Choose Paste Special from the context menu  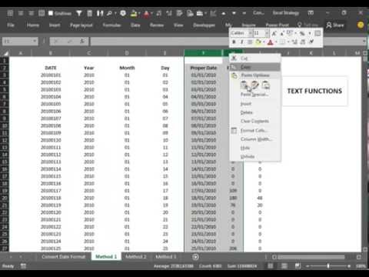click(254, 95)
